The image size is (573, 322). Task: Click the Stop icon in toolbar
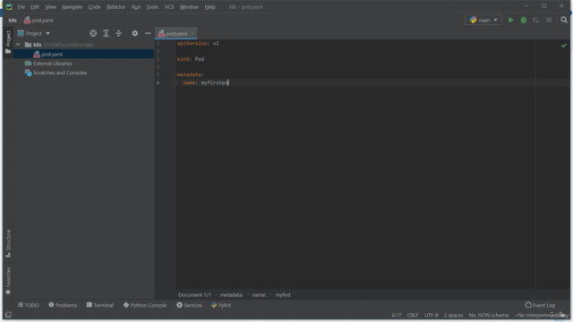tap(549, 20)
